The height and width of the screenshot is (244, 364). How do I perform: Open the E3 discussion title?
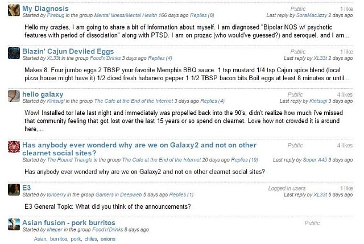coord(27,188)
